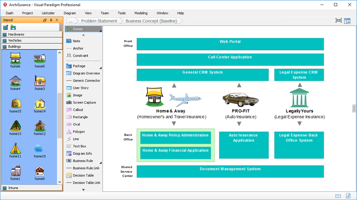This screenshot has width=357, height=200.
Task: Open the Window menu
Action: [x=163, y=13]
